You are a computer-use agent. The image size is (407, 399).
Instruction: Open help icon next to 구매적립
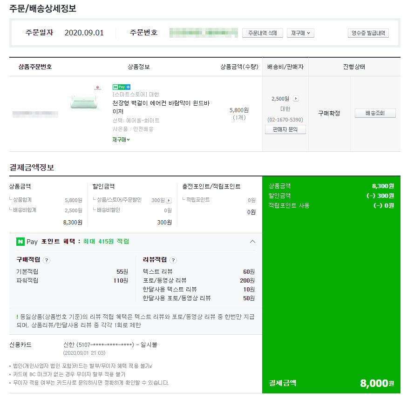47,260
